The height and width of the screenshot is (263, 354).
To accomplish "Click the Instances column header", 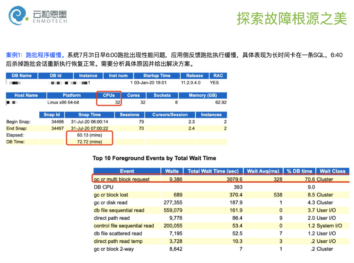I will click(211, 115).
